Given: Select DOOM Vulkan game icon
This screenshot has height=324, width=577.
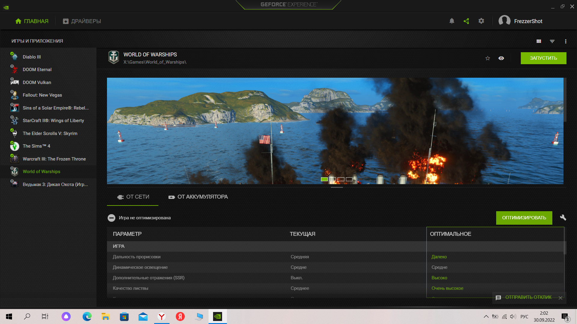Looking at the screenshot, I should (x=14, y=82).
